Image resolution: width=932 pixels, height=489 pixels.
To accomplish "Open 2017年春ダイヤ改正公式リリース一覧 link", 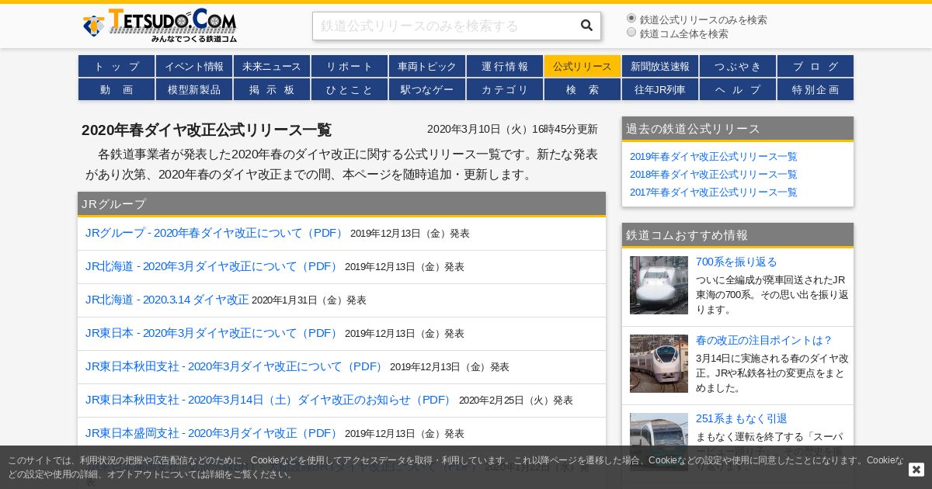I will (714, 192).
